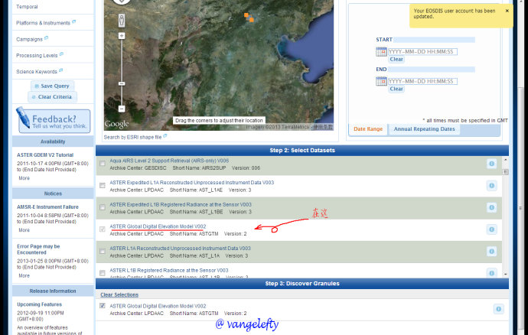This screenshot has height=335, width=528.
Task: Open ESRI shape file help icon
Action: coord(165,135)
